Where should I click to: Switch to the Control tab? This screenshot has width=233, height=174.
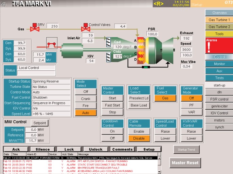click(219, 57)
